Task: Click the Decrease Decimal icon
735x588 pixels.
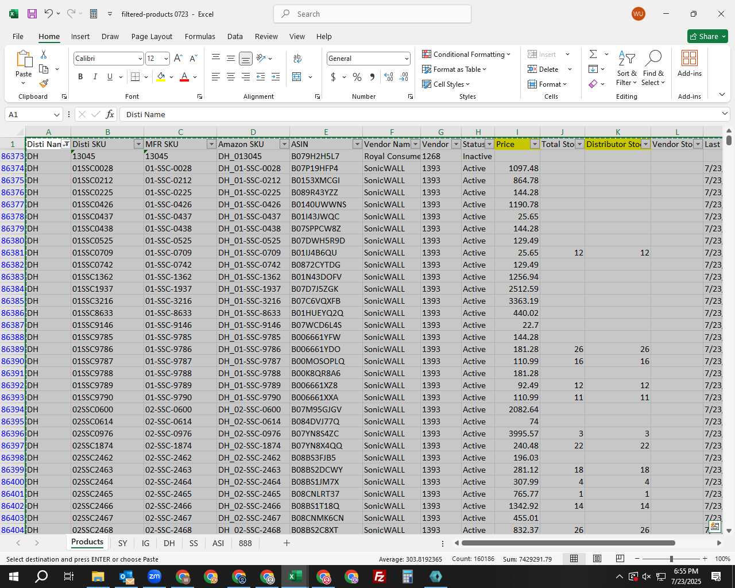Action: 404,77
